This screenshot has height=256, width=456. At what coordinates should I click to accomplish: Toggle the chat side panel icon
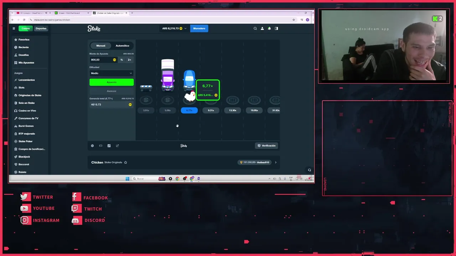click(x=276, y=28)
